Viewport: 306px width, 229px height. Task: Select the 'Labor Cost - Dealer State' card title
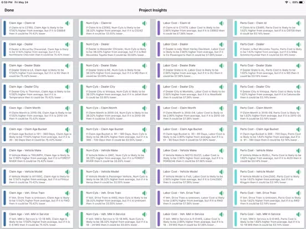pyautogui.click(x=179, y=65)
